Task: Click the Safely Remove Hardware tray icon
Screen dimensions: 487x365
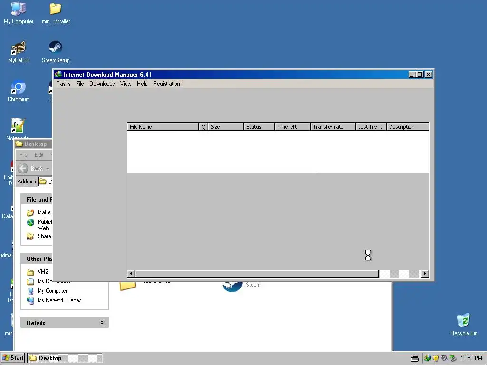Action: pyautogui.click(x=453, y=358)
